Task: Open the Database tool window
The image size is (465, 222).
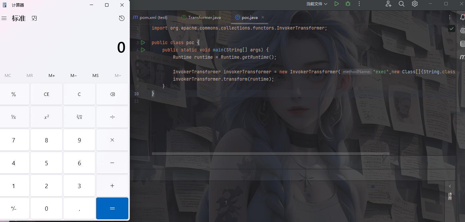Action: coord(462,43)
